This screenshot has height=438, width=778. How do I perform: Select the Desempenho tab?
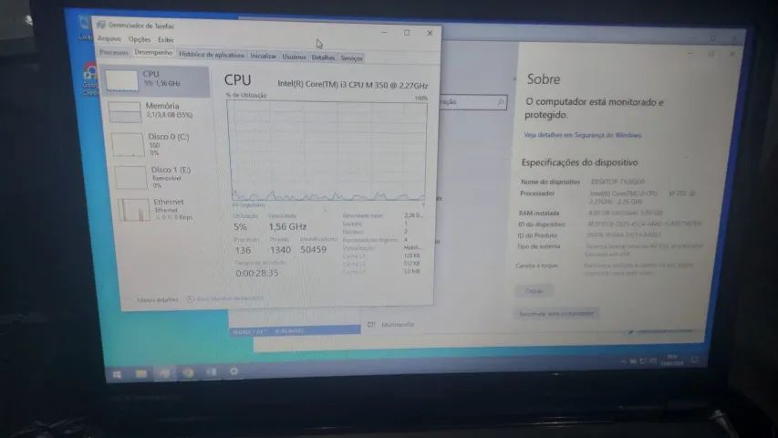153,52
